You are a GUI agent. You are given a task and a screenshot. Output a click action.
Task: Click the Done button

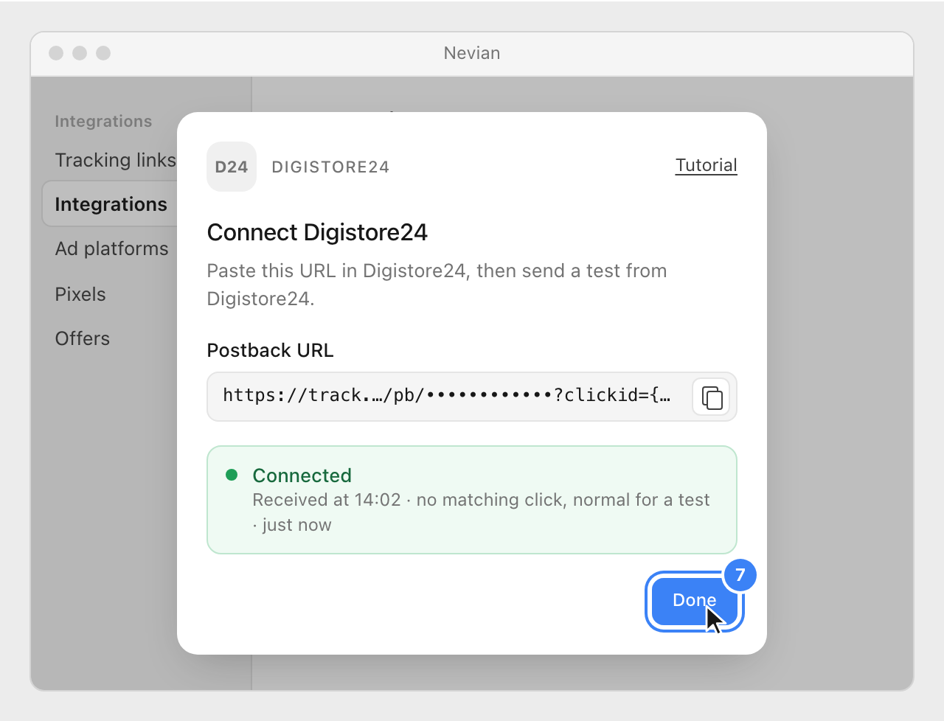pyautogui.click(x=695, y=601)
